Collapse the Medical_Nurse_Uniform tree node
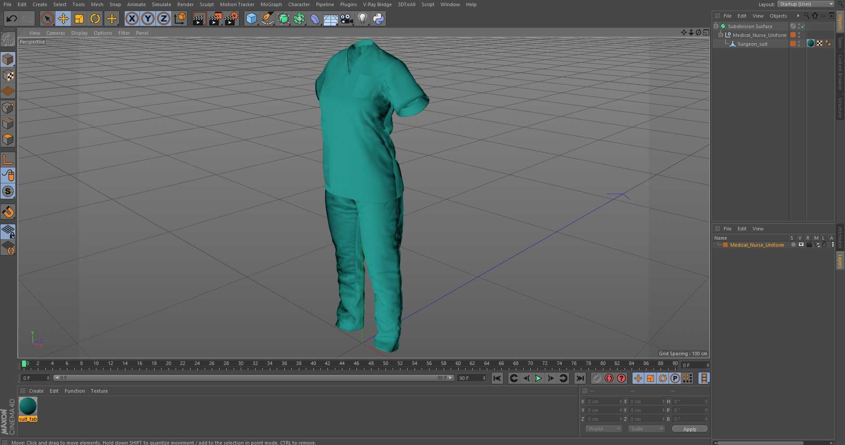The image size is (845, 445). point(721,35)
